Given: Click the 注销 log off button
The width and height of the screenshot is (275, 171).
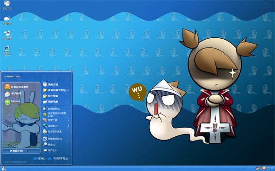Looking at the screenshot, I should [x=39, y=159].
